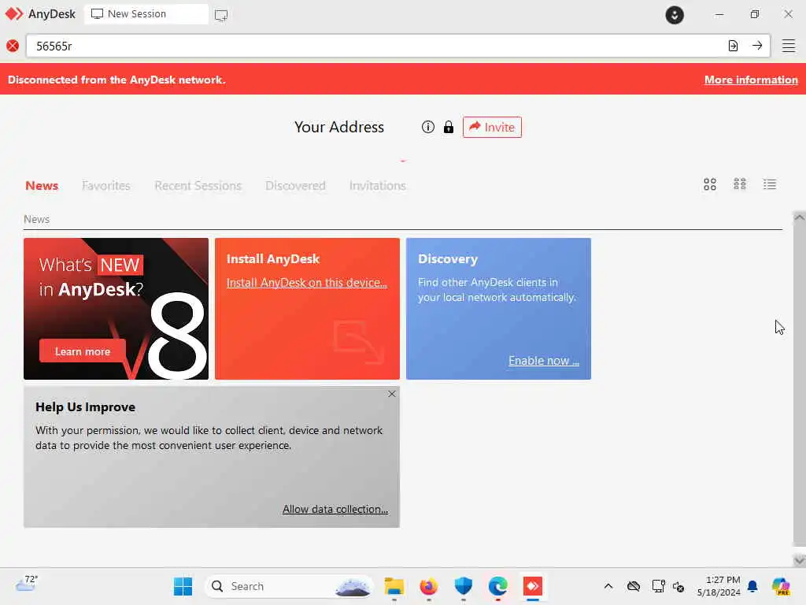Screen dimensions: 806x605
Task: Click the Enable now link
Action: click(544, 361)
